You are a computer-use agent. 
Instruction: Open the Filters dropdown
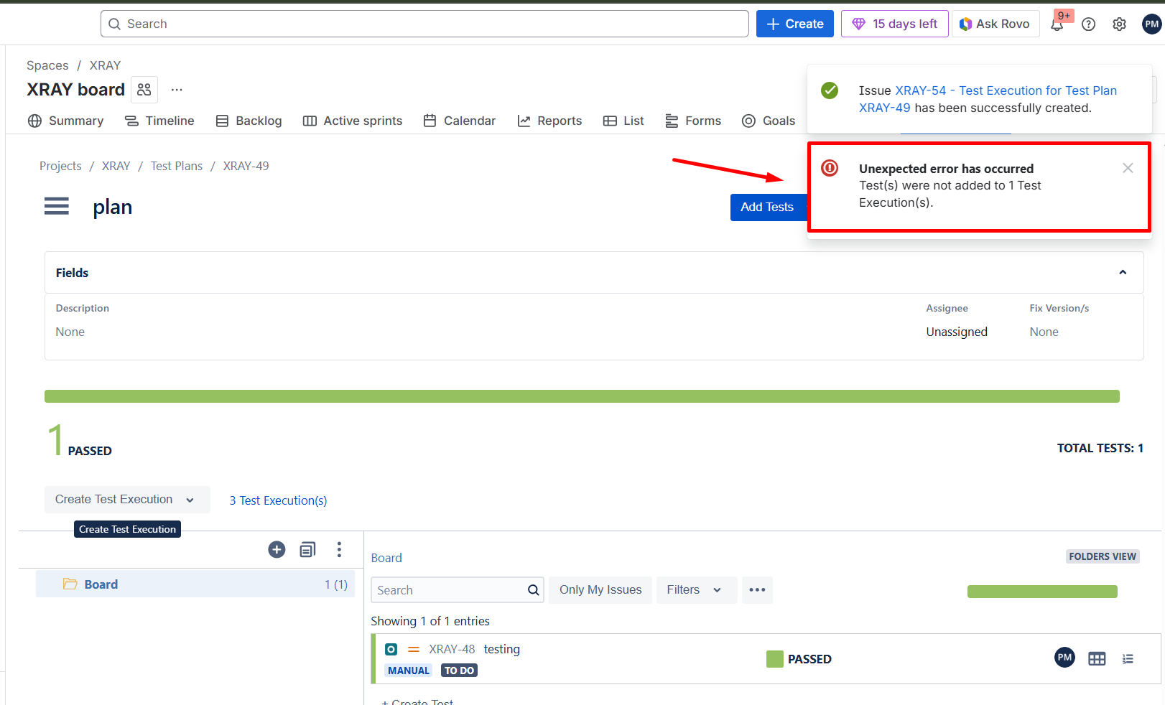tap(695, 590)
